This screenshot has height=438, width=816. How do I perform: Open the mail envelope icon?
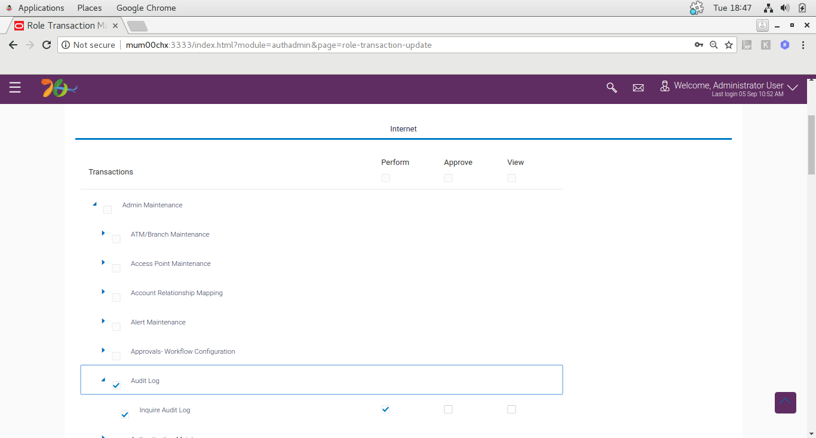638,88
